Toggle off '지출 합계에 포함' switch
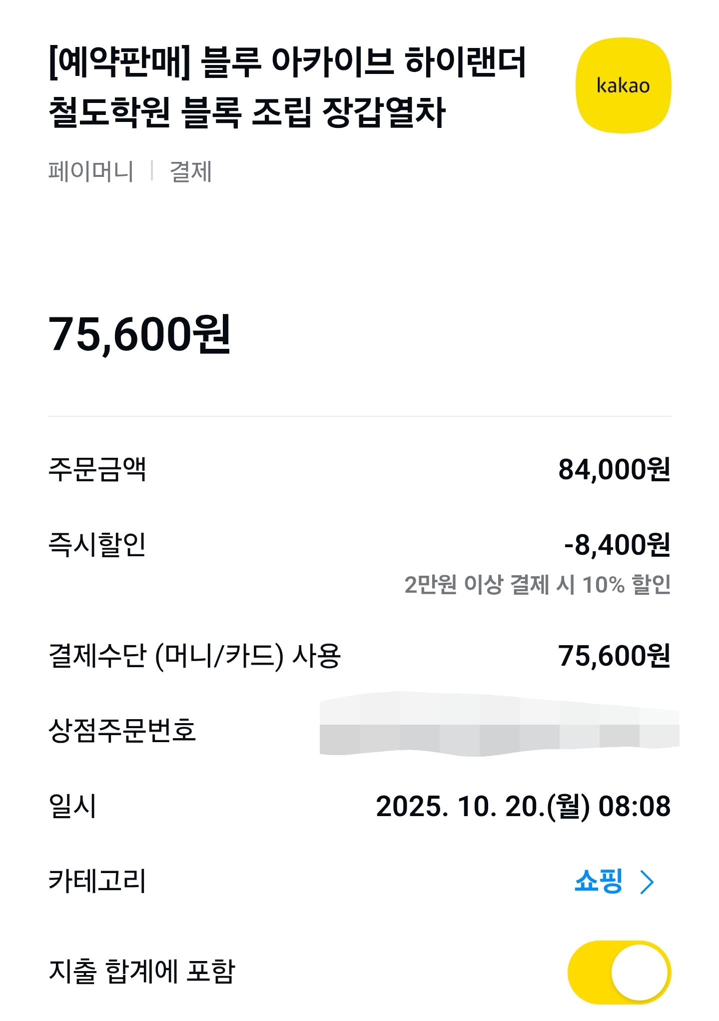The height and width of the screenshot is (1021, 719). pyautogui.click(x=619, y=972)
